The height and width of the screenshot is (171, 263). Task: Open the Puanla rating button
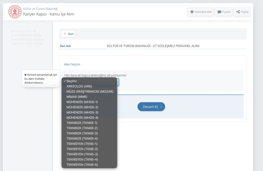224,12
